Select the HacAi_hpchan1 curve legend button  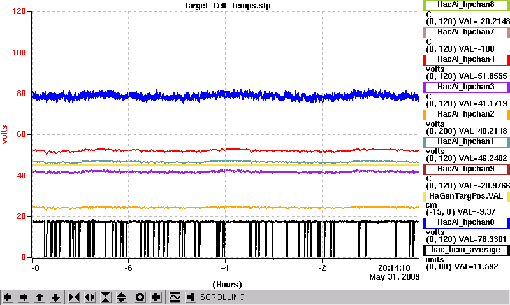pos(466,141)
